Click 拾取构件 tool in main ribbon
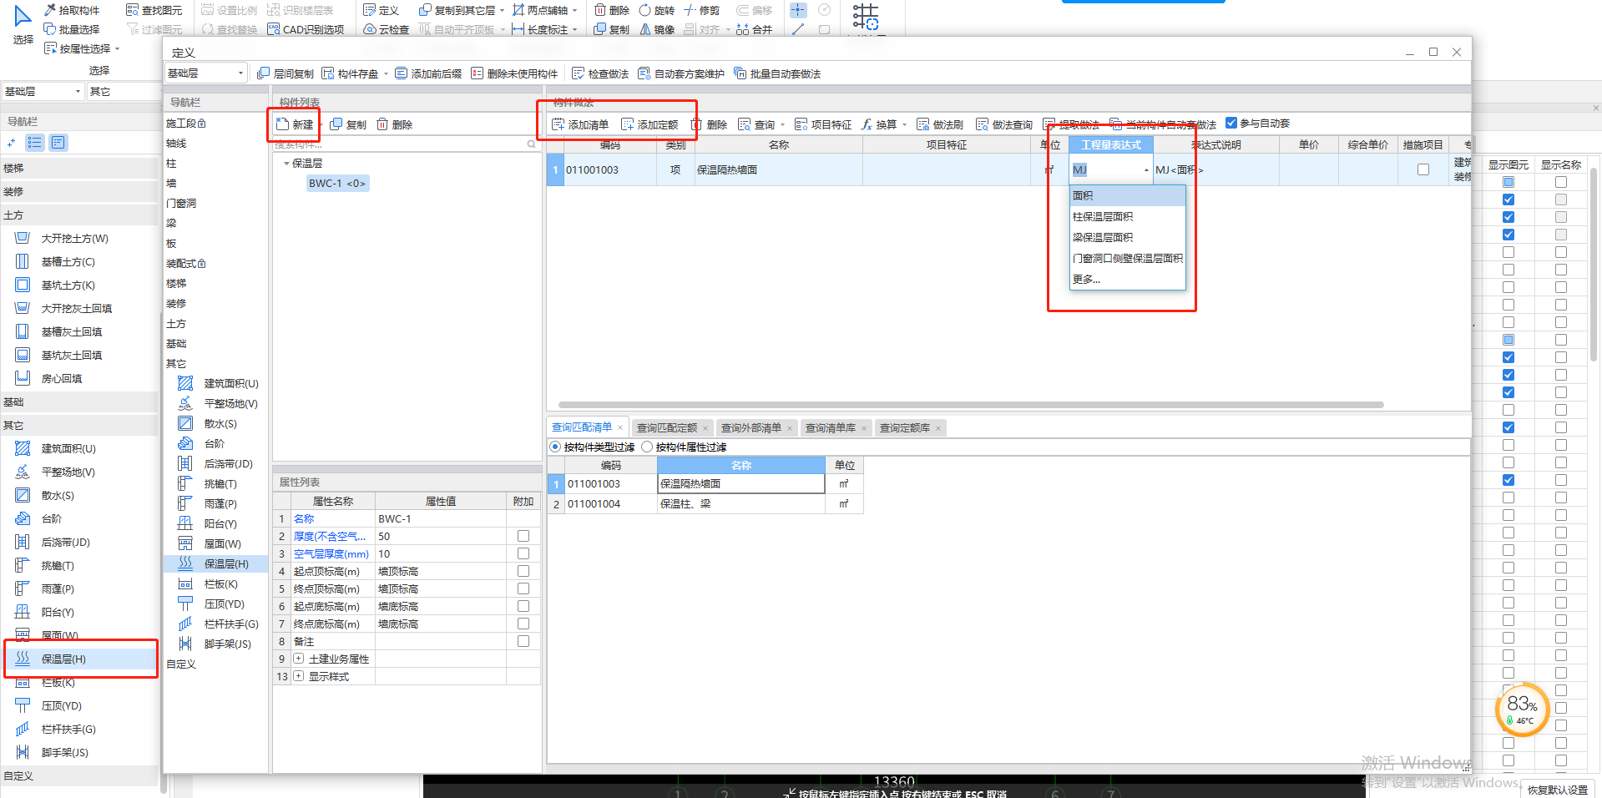 72,10
